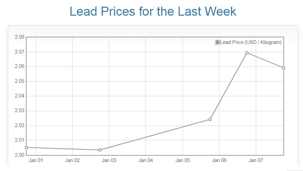Select the last data point at right edge
The width and height of the screenshot is (303, 171).
(283, 68)
